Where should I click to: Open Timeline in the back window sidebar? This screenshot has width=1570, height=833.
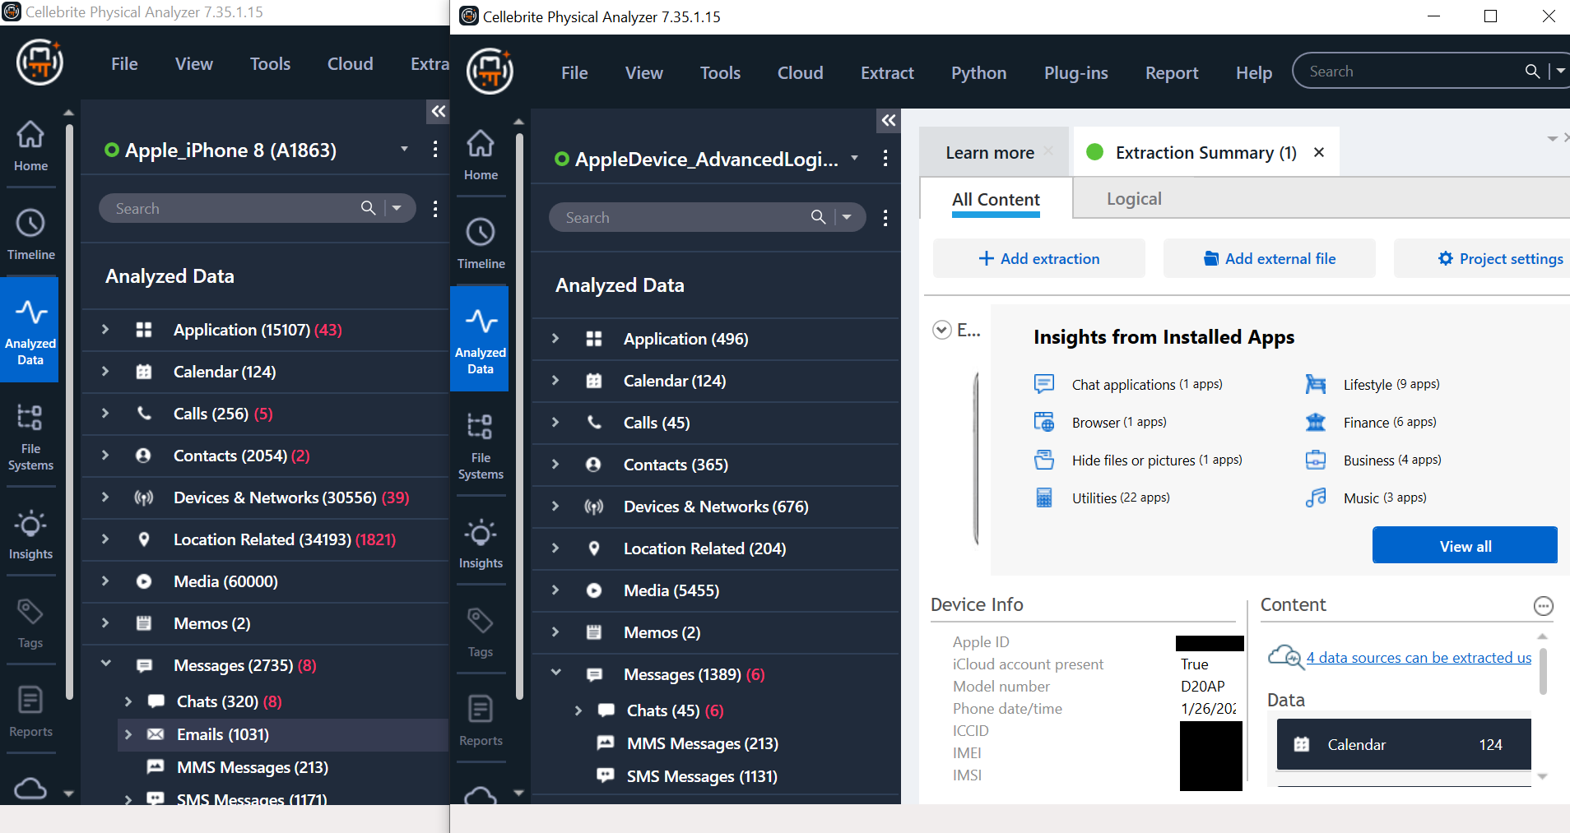tap(30, 234)
